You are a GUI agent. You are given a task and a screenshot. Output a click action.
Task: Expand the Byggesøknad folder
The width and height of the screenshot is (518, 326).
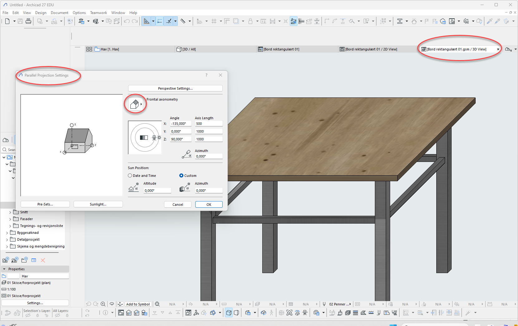(7, 233)
